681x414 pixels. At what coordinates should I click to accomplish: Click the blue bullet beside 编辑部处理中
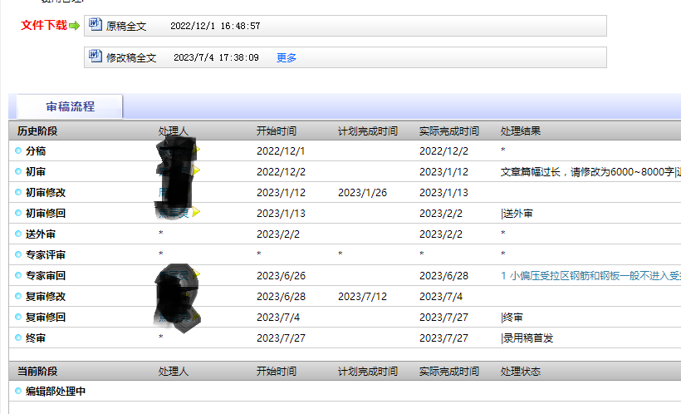[18, 391]
